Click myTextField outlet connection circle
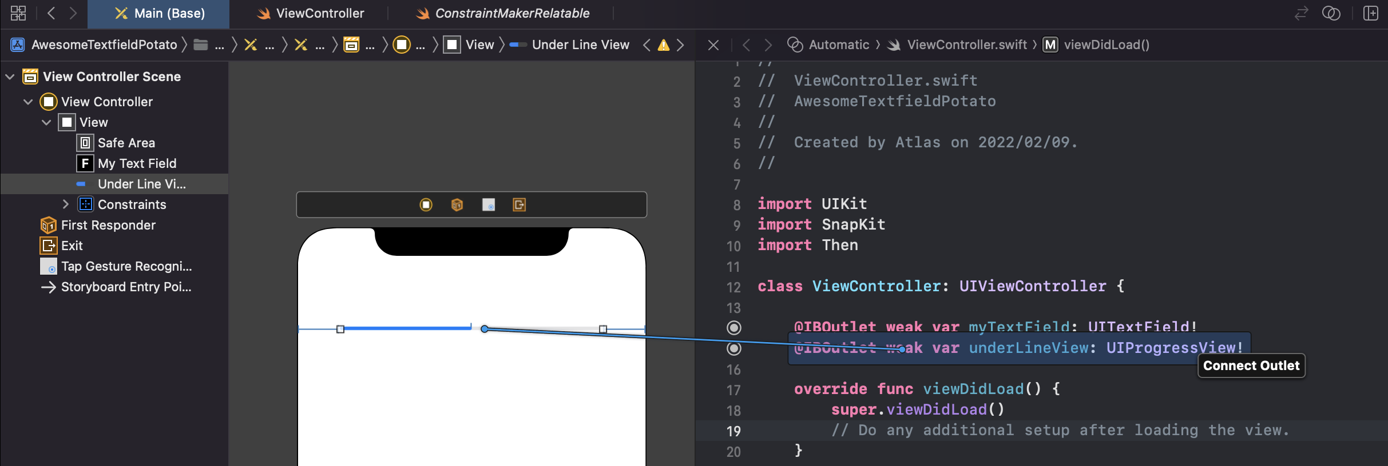The height and width of the screenshot is (466, 1388). (734, 328)
